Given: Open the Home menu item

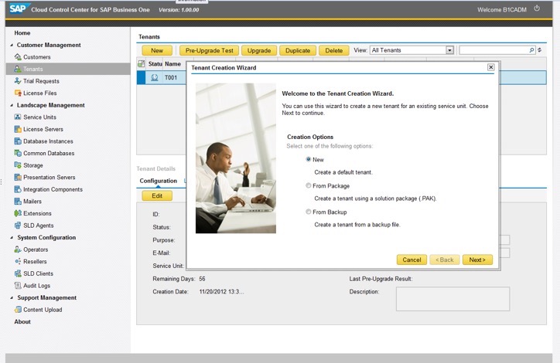Looking at the screenshot, I should (22, 32).
